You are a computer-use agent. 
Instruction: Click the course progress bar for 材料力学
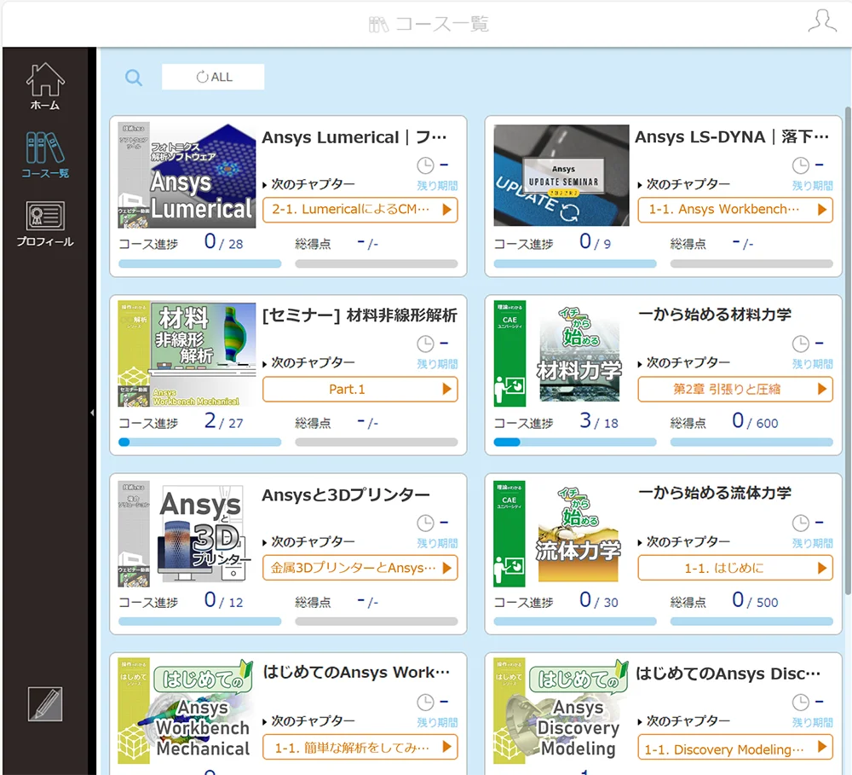(575, 442)
